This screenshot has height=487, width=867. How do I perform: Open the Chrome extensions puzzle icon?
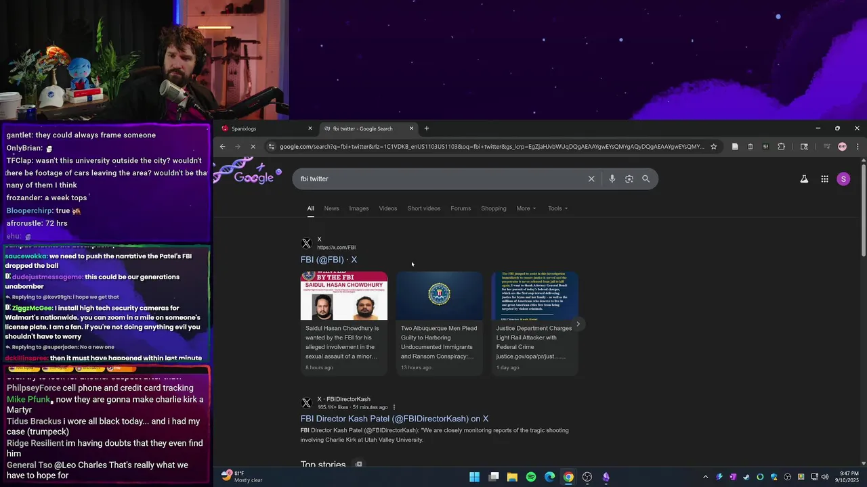tap(781, 147)
